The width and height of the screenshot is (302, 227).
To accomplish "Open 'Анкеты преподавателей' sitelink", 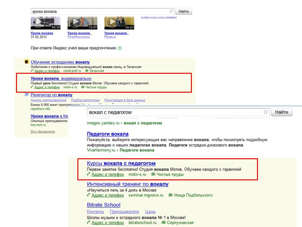I will tap(48, 100).
